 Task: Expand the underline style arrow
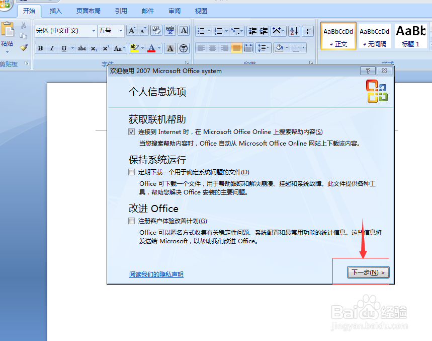[72, 48]
